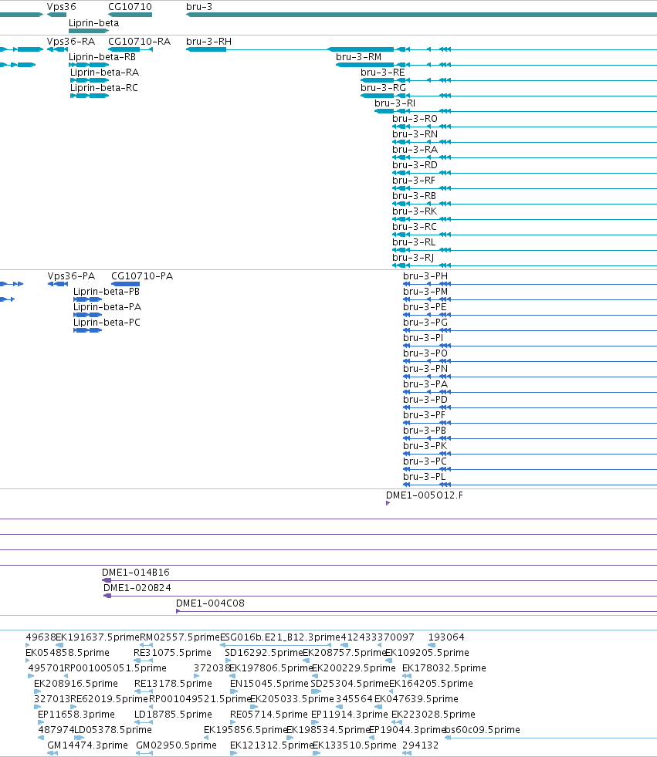Select the bru-3-PA protein
The width and height of the screenshot is (657, 757).
(425, 384)
